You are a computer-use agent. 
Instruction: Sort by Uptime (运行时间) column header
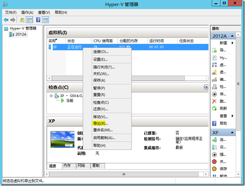point(162,41)
